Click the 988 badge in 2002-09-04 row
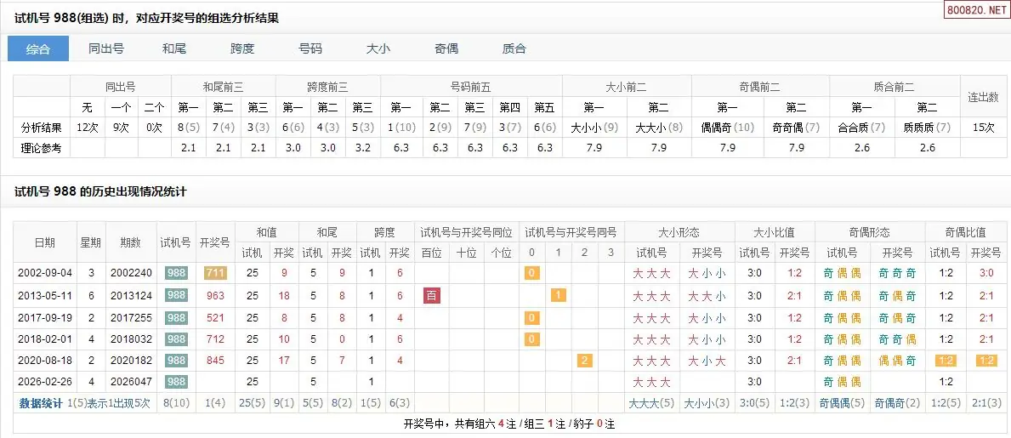1011x438 pixels. [x=176, y=273]
